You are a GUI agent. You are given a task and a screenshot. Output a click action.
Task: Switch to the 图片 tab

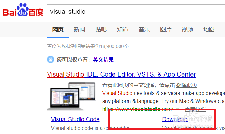pos(166,29)
